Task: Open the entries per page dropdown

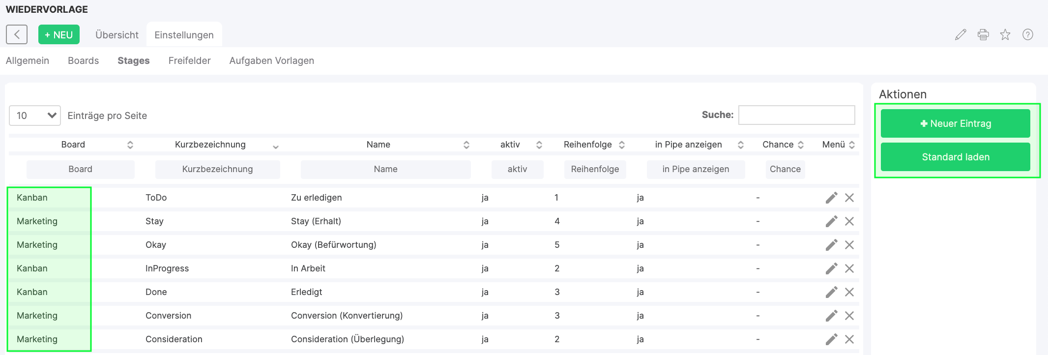Action: [x=35, y=116]
